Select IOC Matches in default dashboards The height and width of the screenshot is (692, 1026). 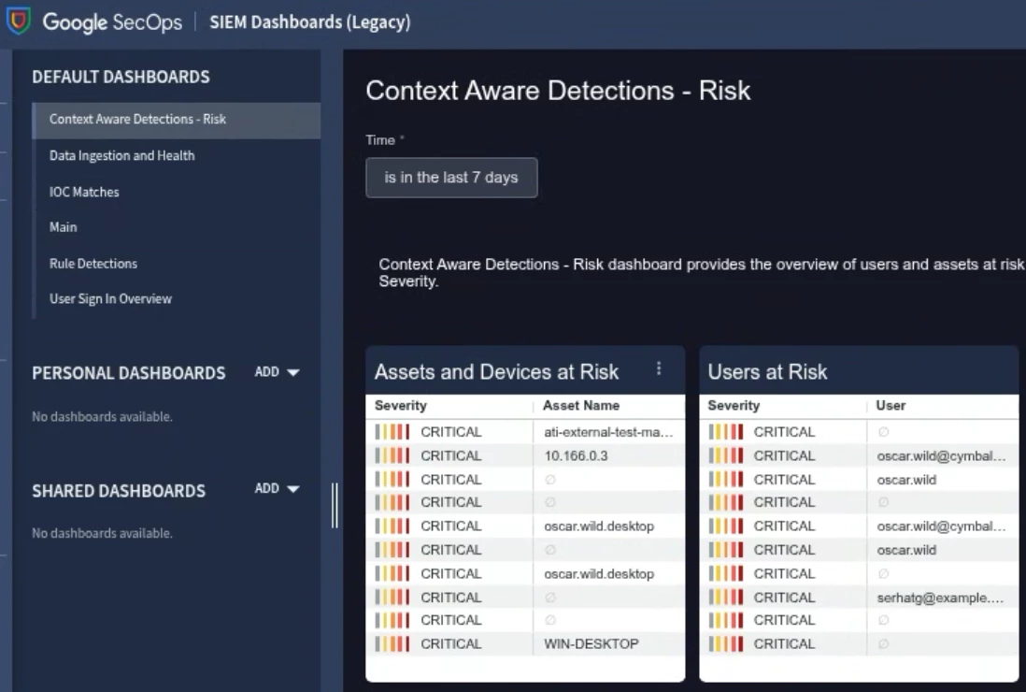[x=84, y=192]
